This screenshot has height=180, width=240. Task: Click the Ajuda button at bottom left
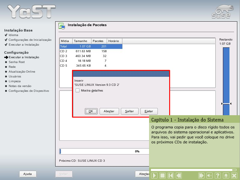(28, 174)
